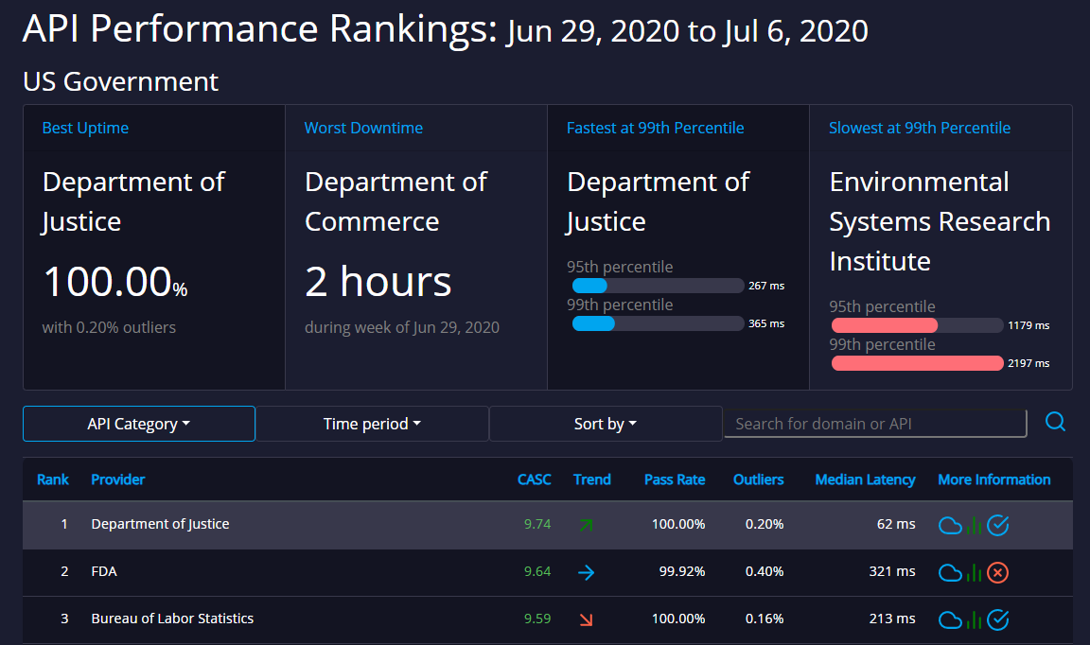Click upward green trend arrow for Department of Justice
The image size is (1090, 645).
coord(586,525)
